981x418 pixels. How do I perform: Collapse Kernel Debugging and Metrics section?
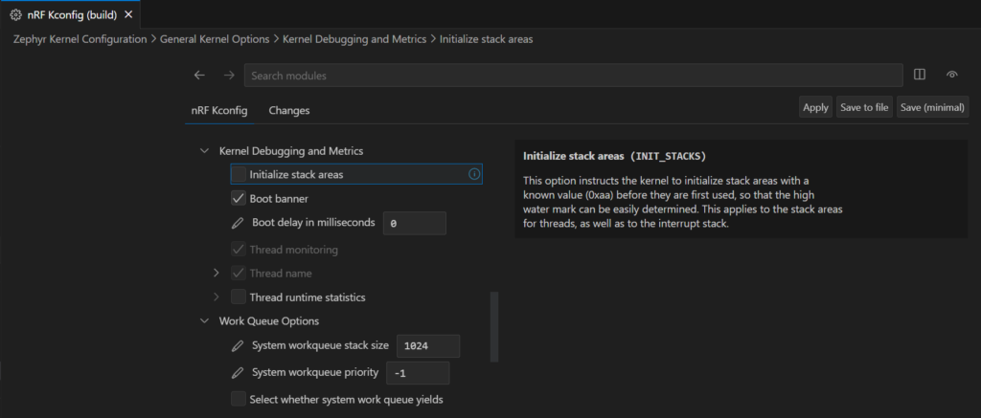(203, 151)
